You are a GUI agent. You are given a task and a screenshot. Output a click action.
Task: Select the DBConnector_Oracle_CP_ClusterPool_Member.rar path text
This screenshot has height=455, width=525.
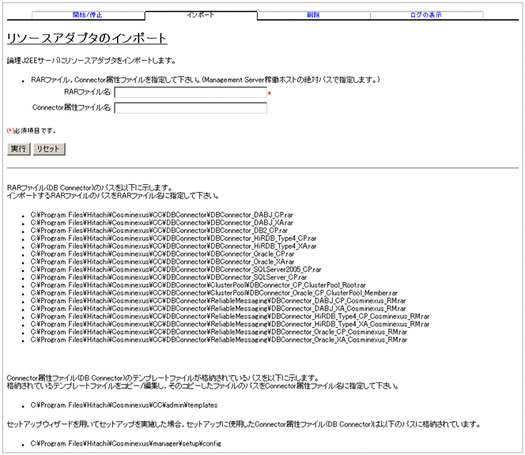[x=214, y=293]
